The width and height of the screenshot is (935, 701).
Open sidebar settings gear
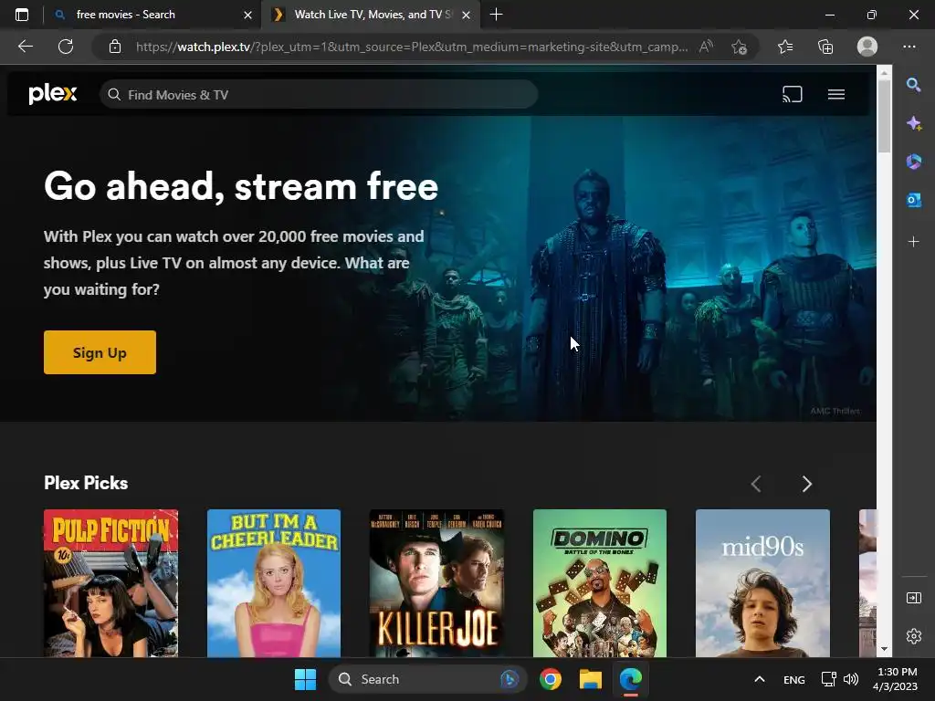913,636
